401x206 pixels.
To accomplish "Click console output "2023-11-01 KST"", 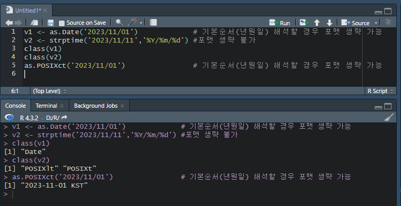I will 54,186.
